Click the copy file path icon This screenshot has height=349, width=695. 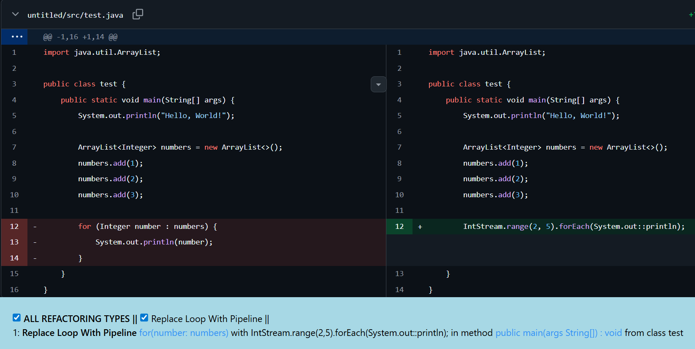138,14
